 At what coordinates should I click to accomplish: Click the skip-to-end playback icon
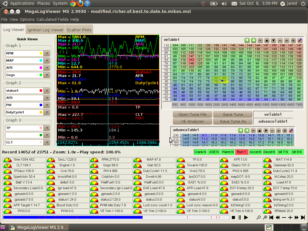(303, 217)
